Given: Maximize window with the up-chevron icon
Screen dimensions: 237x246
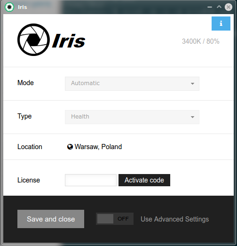Looking at the screenshot, I should click(219, 7).
